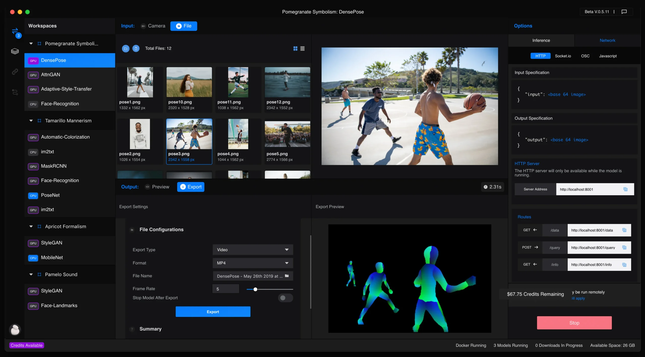The height and width of the screenshot is (357, 645).
Task: Switch to the Network tab
Action: 607,40
